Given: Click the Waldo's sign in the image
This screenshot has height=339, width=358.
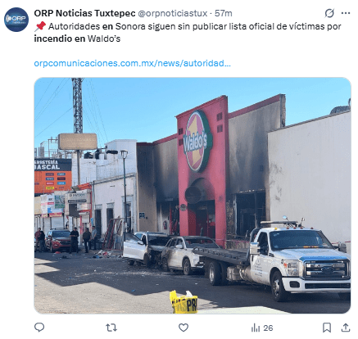Looking at the screenshot, I should 198,141.
